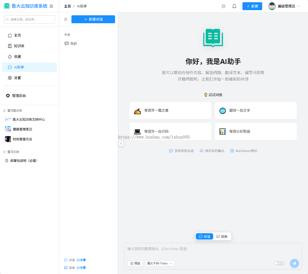Toggle light/dark theme sun icon
The image size is (308, 274).
coord(224,6)
